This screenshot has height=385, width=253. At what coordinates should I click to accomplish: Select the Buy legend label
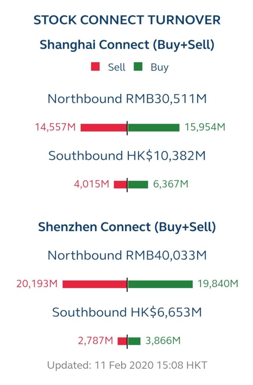tap(159, 67)
